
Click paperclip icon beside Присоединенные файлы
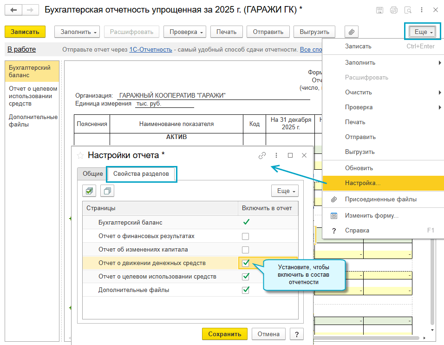coord(334,199)
